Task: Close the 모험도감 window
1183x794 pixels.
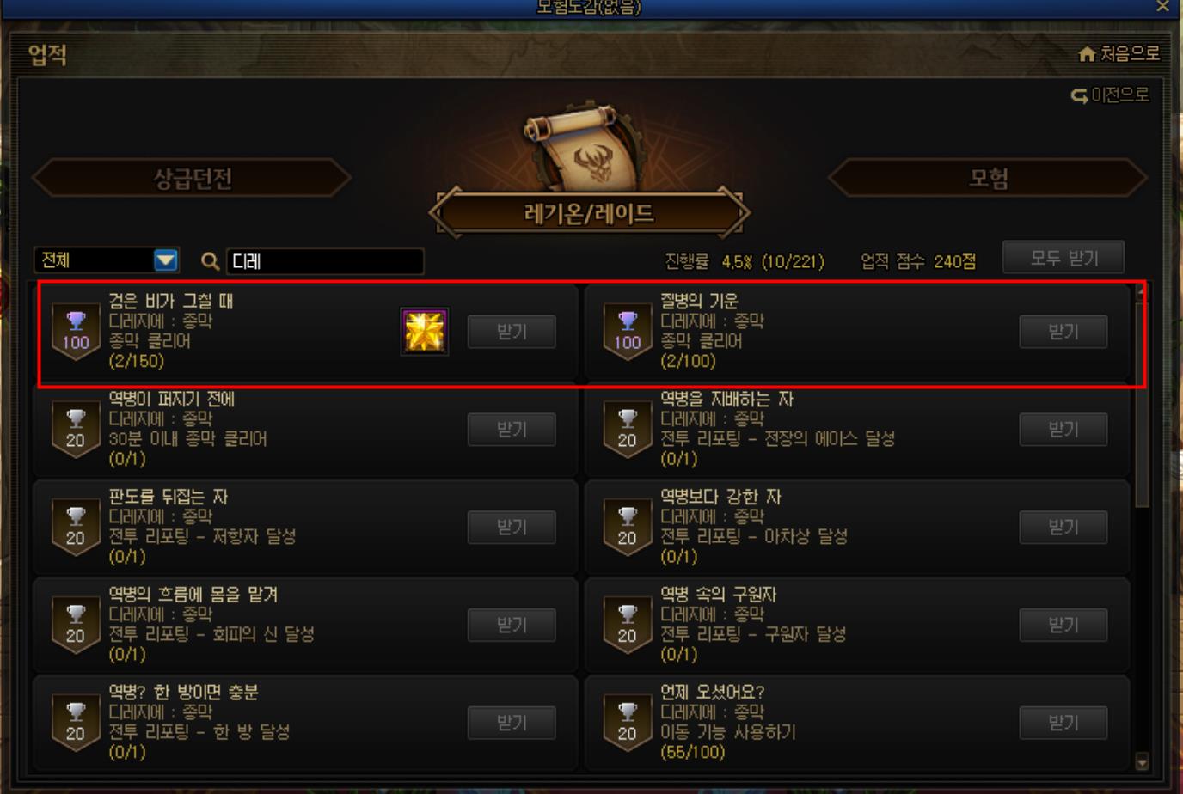Action: pos(1163,6)
